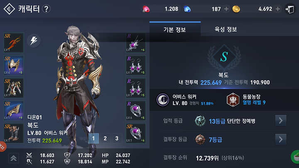Expand stats panel with double-chevron button
The width and height of the screenshot is (299, 168).
pyautogui.click(x=14, y=158)
